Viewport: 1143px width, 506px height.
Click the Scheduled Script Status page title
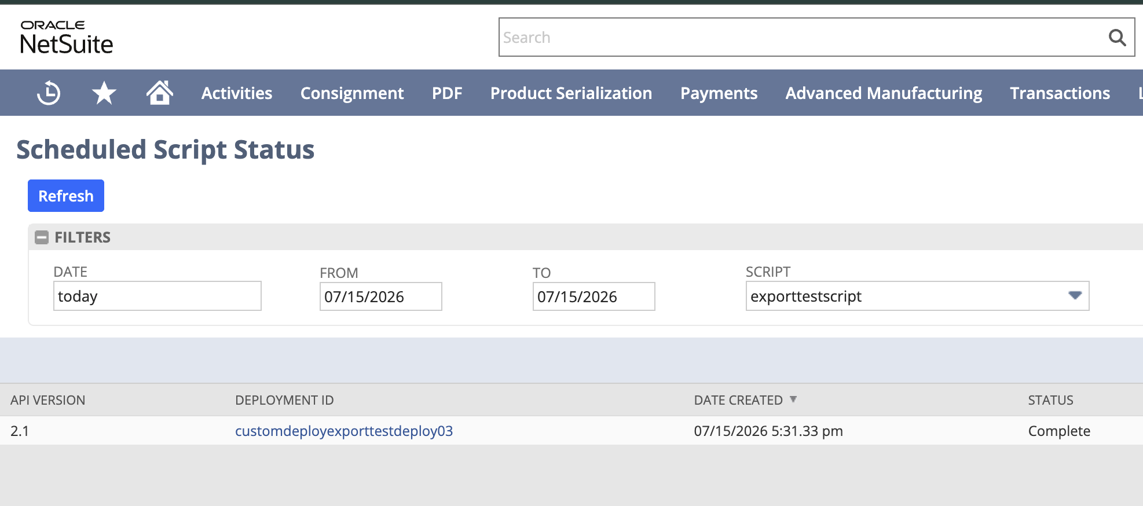click(166, 149)
